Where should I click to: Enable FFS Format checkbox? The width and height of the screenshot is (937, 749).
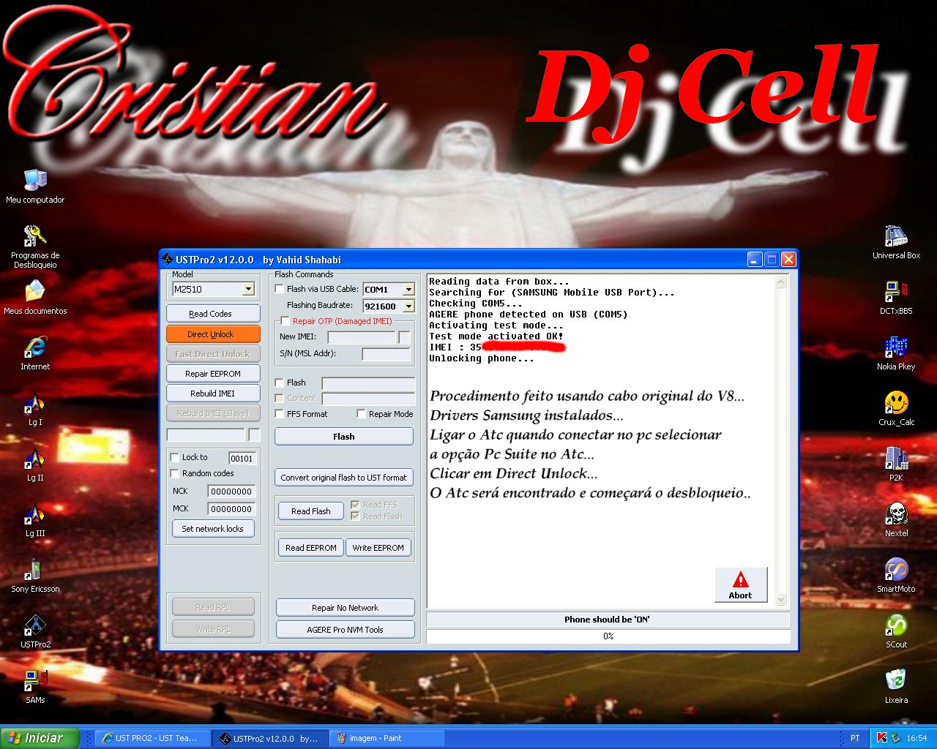point(280,414)
